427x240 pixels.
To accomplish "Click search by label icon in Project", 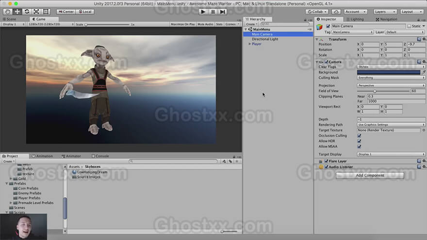I will 230,161.
